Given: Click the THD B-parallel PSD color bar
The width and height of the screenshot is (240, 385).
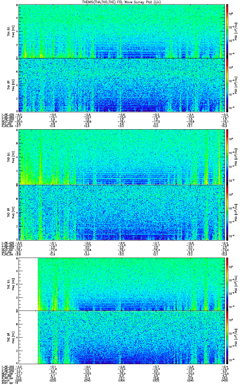Looking at the screenshot, I should click(228, 212).
